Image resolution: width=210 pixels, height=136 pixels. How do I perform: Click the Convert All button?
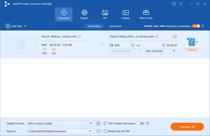187,127
